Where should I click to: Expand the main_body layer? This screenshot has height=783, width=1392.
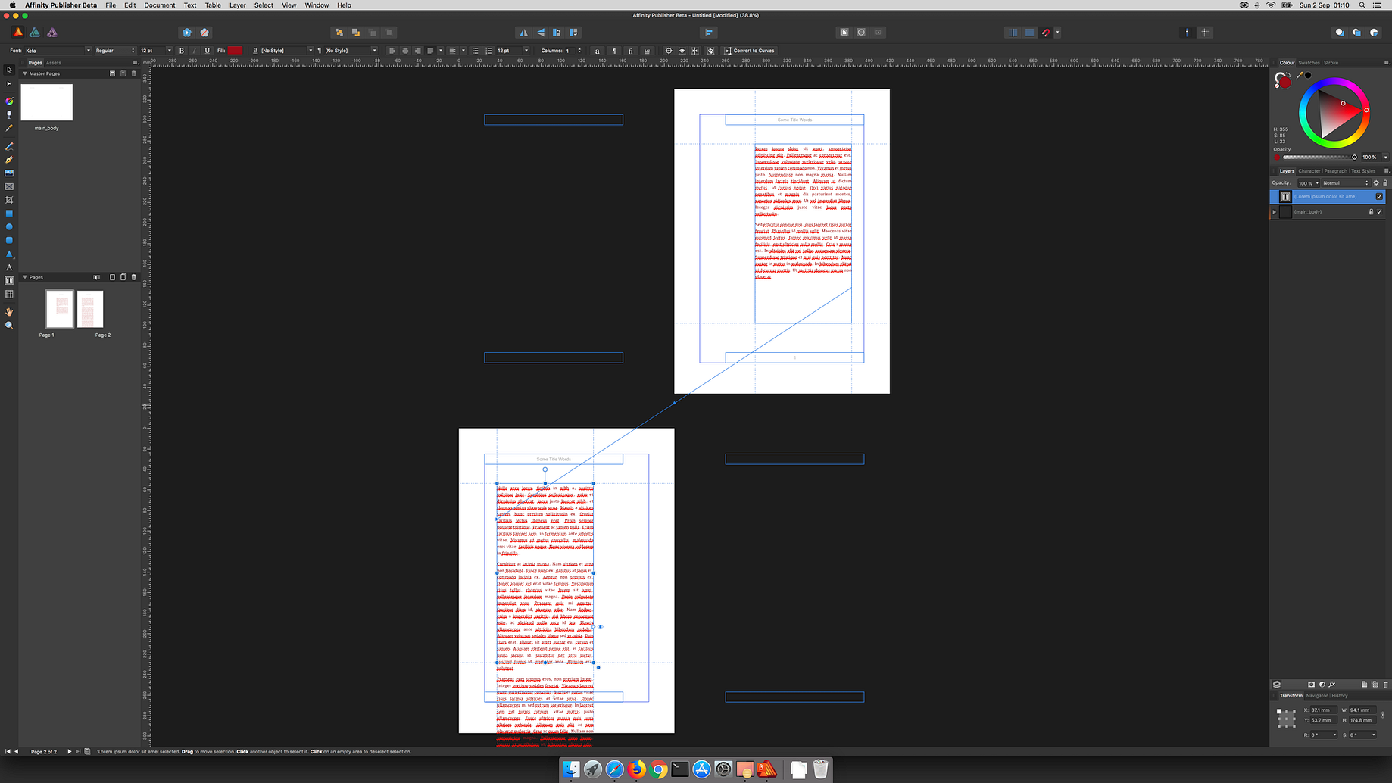1275,212
